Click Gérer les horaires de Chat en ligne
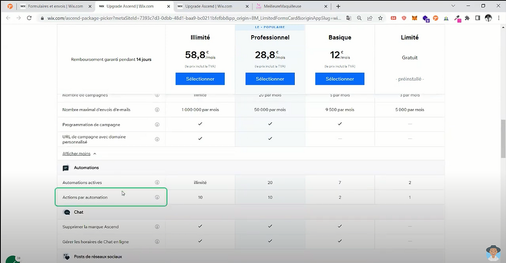The width and height of the screenshot is (506, 263). (x=96, y=242)
